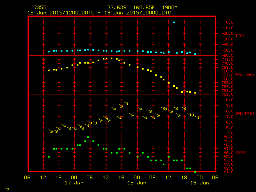Image resolution: width=256 pixels, height=192 pixels.
Task: Click the 4.0 wind speed tick value
Action: pyautogui.click(x=230, y=133)
